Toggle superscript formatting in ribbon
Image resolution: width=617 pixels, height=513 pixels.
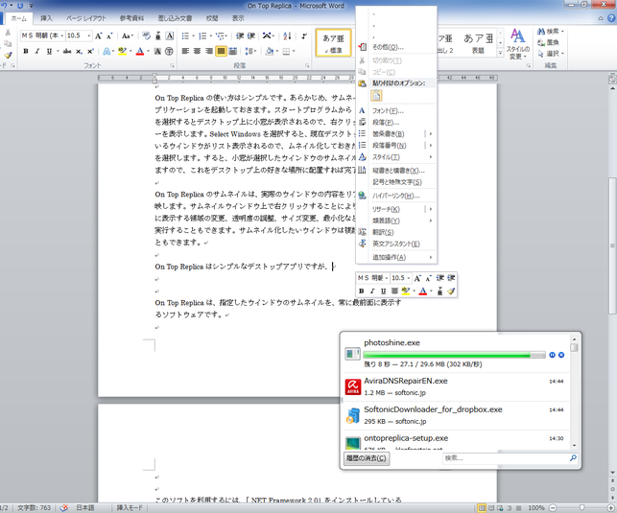click(90, 51)
